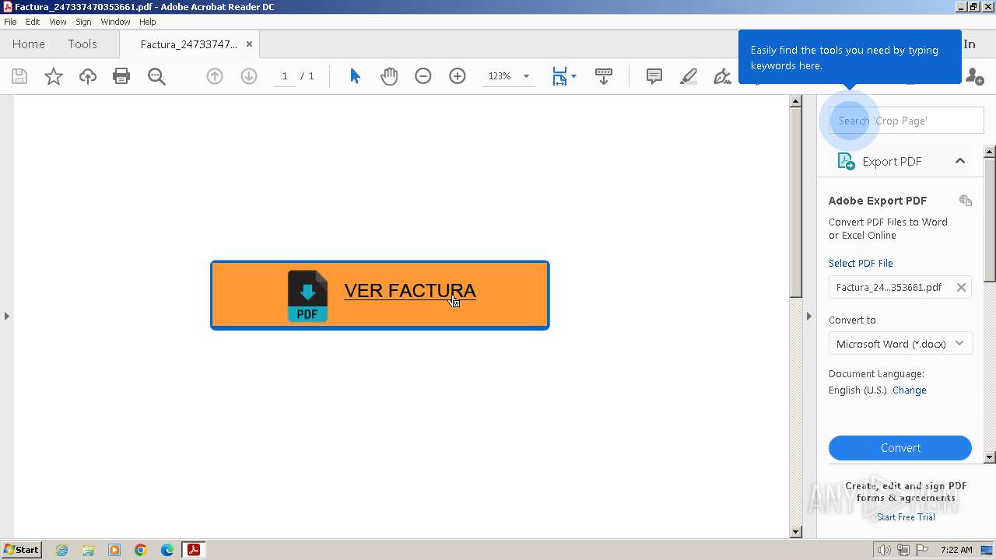Upload file to cloud icon

point(88,76)
